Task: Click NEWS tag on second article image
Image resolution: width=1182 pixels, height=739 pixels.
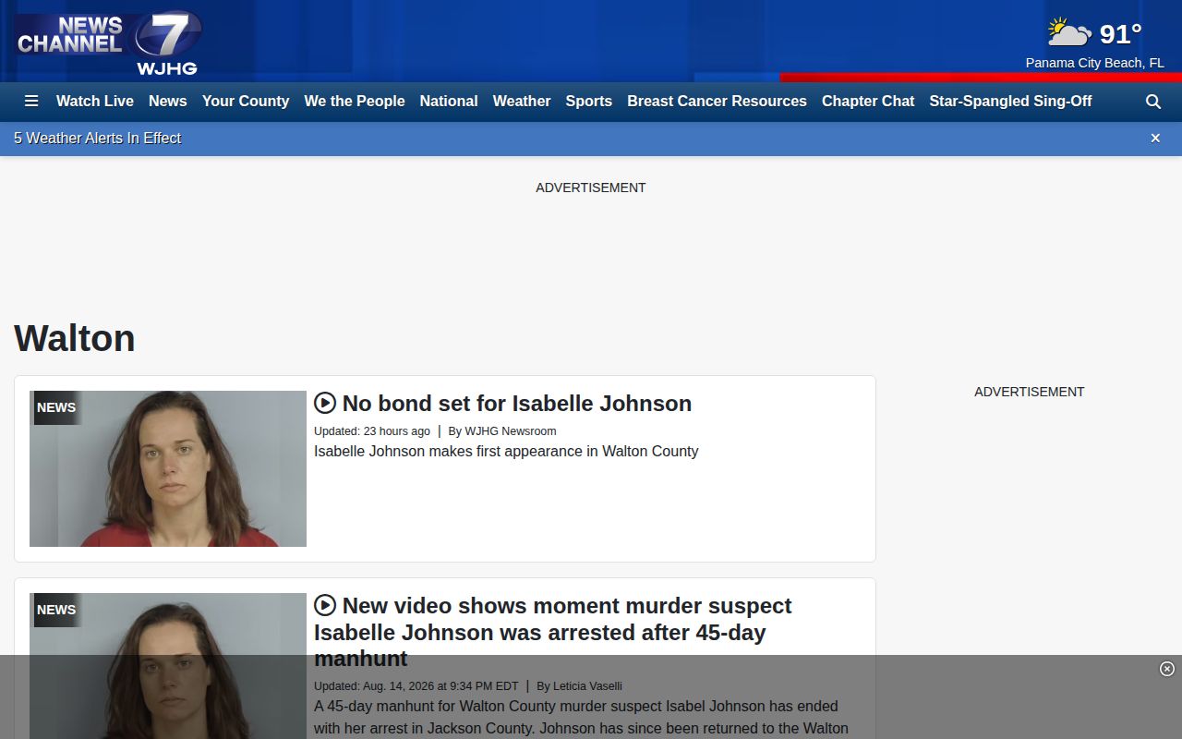Action: (x=56, y=610)
